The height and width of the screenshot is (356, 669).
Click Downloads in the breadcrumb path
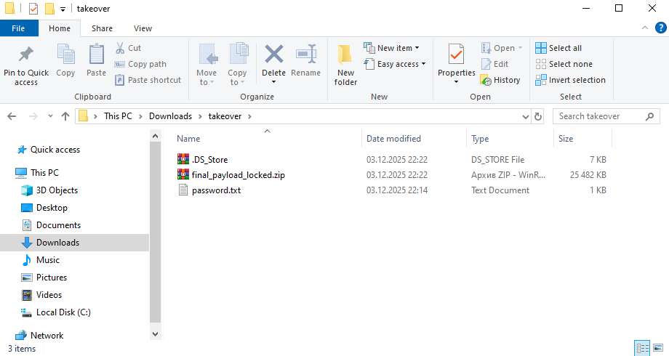tap(171, 116)
